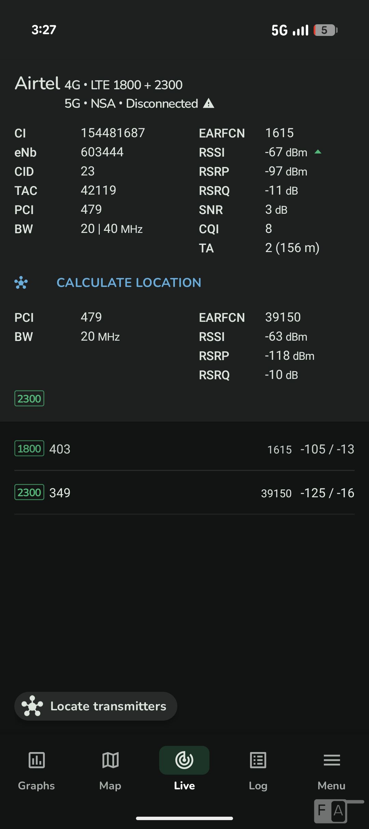Tap the green RSSI trend up arrow
Screen dimensions: 369x829
coord(318,152)
